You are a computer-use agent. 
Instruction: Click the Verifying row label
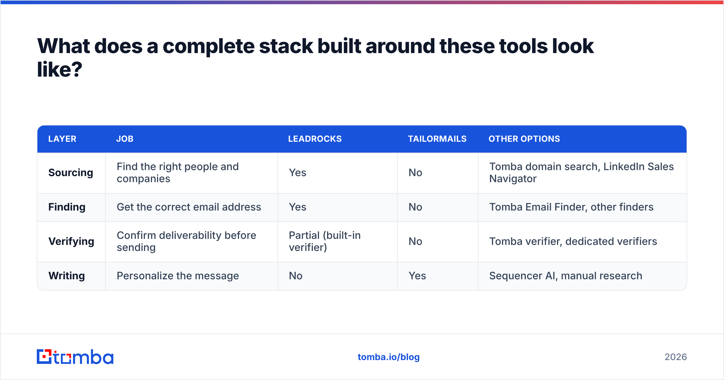pyautogui.click(x=71, y=241)
